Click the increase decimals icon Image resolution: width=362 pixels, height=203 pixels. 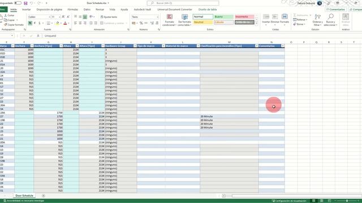click(x=152, y=23)
